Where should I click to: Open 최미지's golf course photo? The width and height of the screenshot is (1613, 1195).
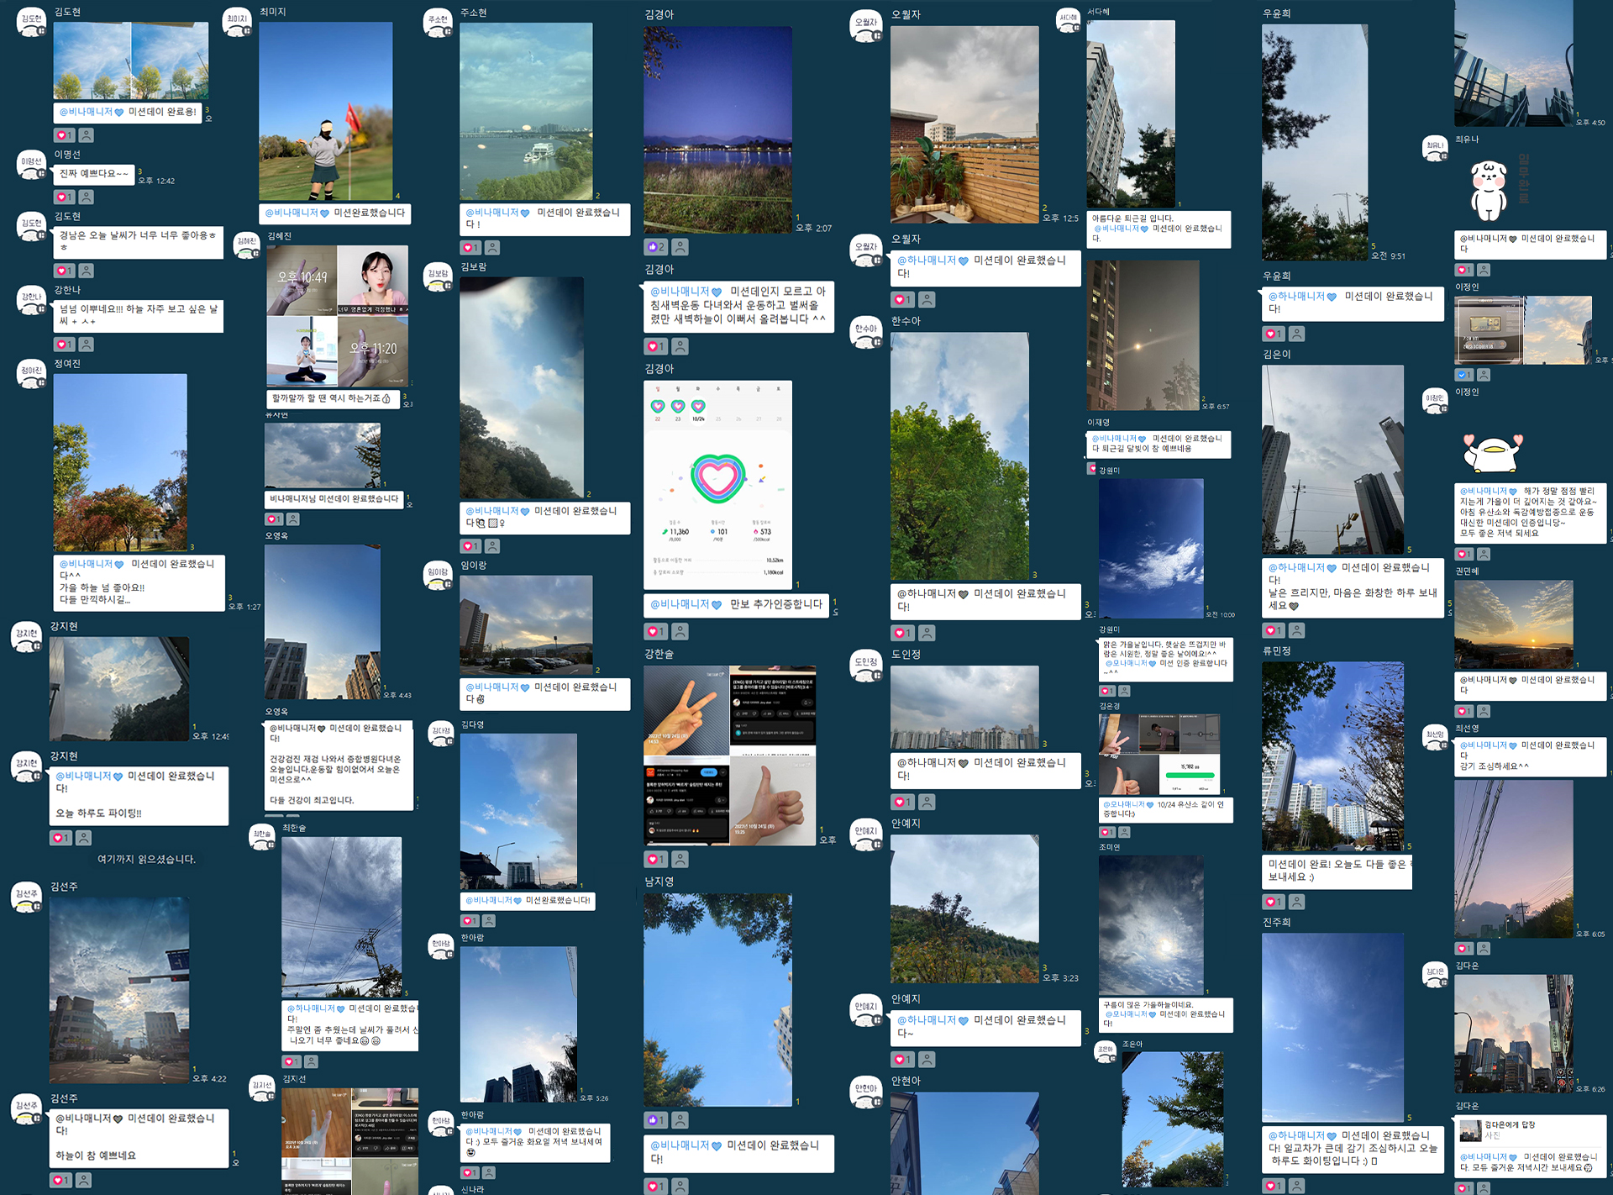[326, 111]
